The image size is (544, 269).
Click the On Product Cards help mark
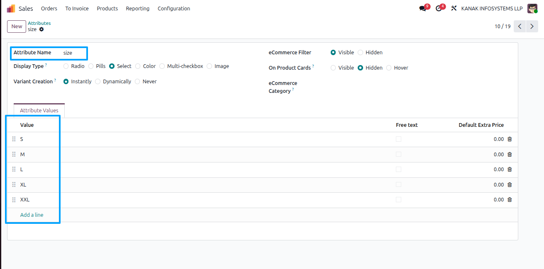[313, 66]
